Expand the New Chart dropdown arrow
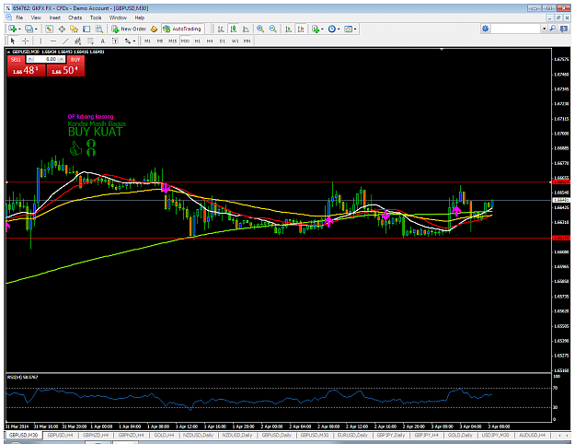This screenshot has width=575, height=444. point(19,29)
